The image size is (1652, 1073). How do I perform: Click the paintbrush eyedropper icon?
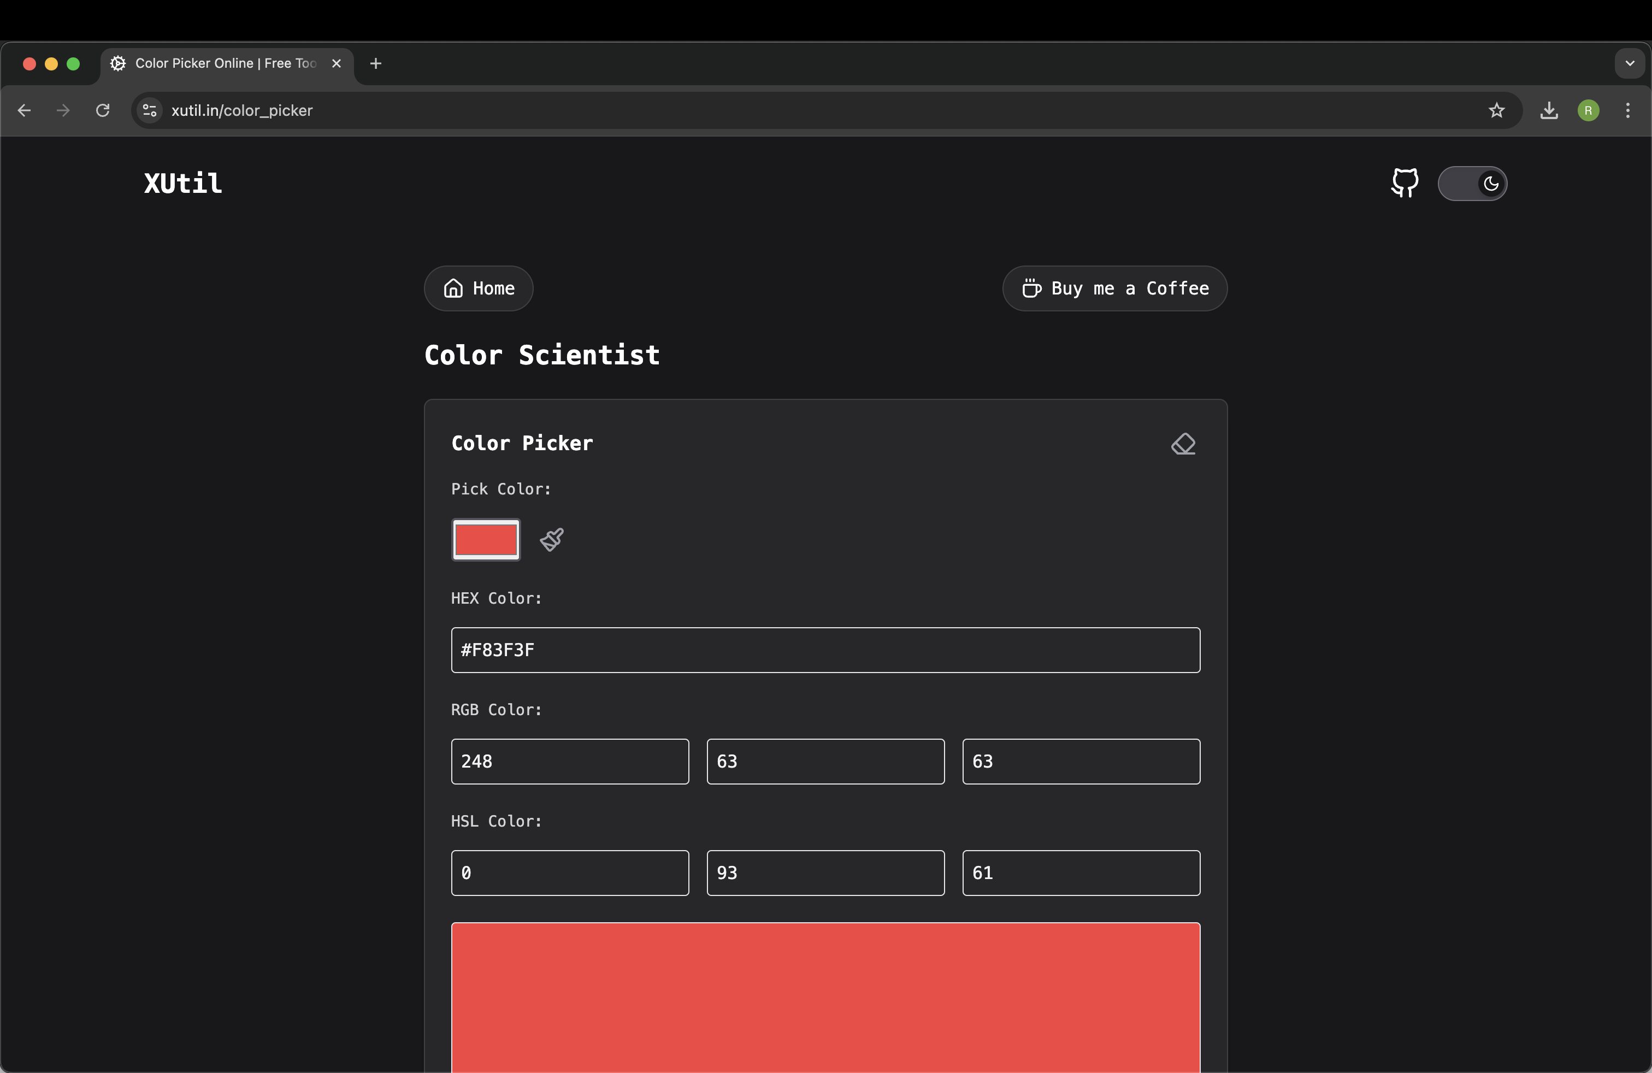point(552,539)
